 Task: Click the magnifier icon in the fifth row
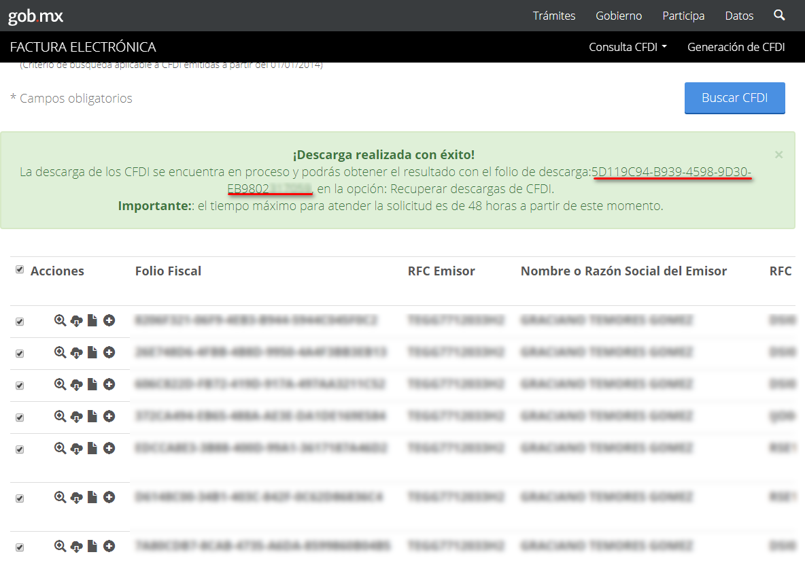60,448
